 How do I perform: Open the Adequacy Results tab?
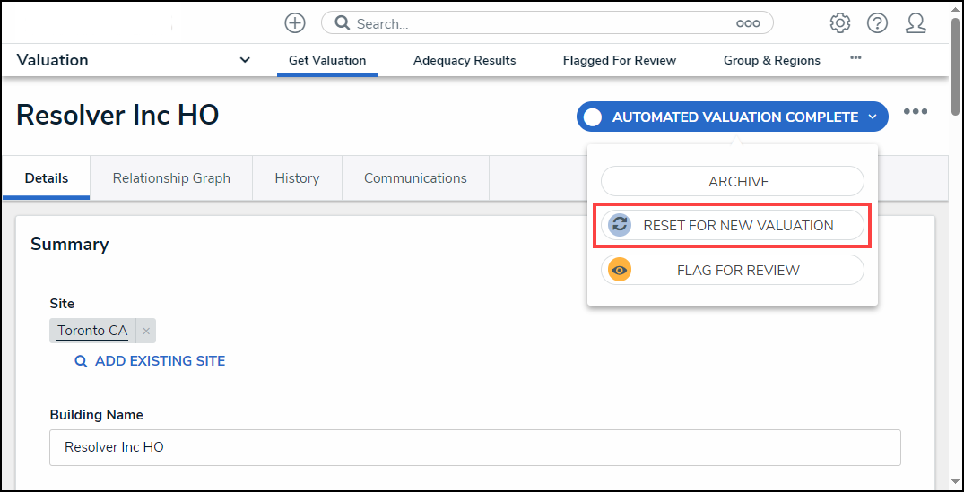point(465,60)
